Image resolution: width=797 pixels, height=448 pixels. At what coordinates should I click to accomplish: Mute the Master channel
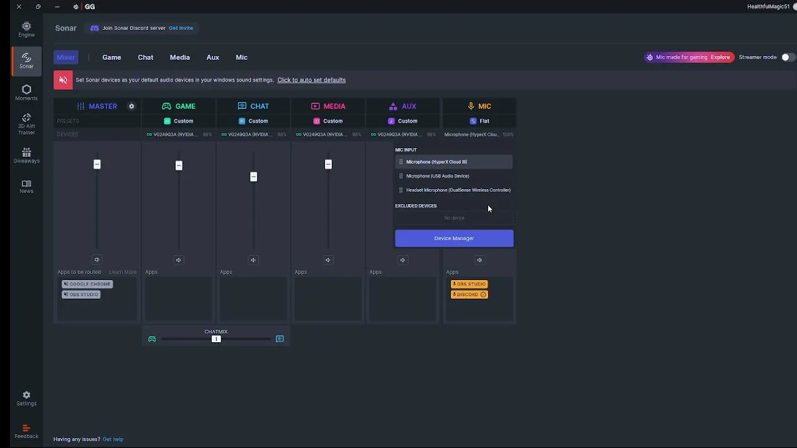click(x=97, y=259)
